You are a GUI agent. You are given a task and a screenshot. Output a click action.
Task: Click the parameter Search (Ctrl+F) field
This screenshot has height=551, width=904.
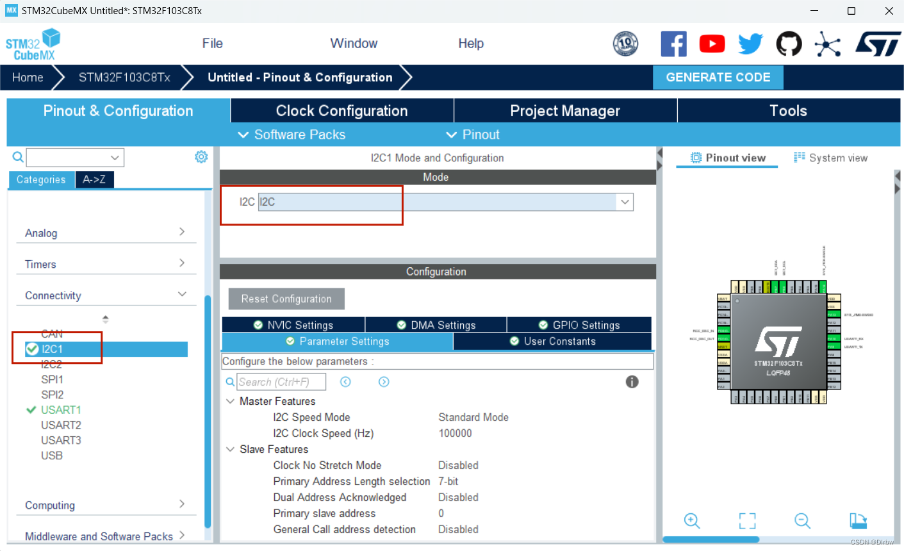pos(281,382)
